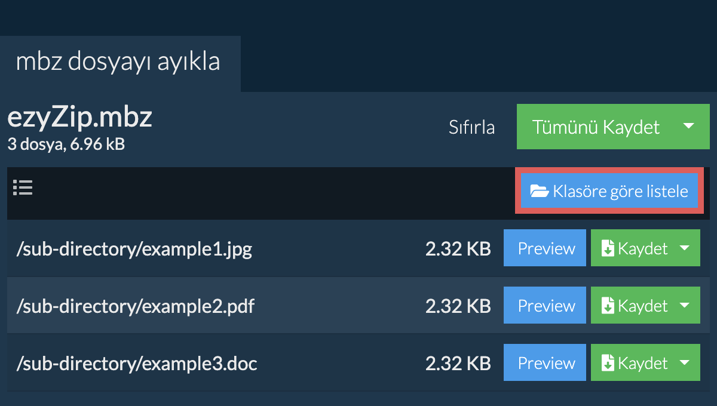Select /sub-directory/example3.doc file name
The image size is (717, 406).
pyautogui.click(x=136, y=364)
